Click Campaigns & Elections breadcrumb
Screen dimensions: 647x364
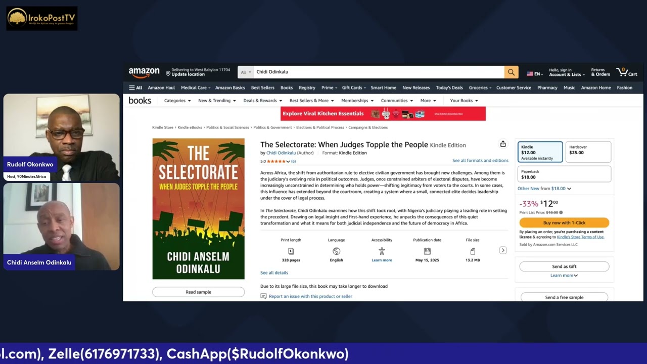[368, 127]
